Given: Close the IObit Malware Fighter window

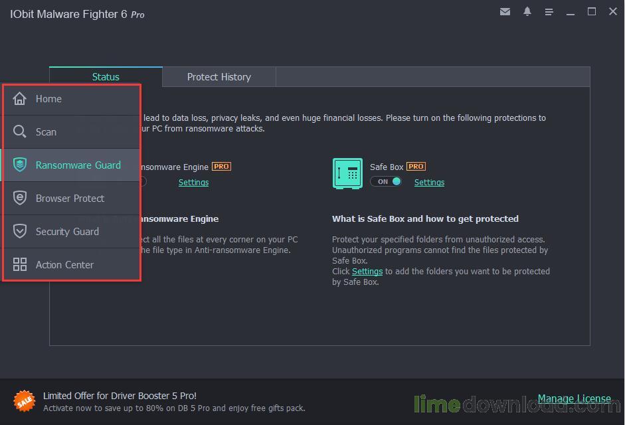Looking at the screenshot, I should pyautogui.click(x=613, y=11).
